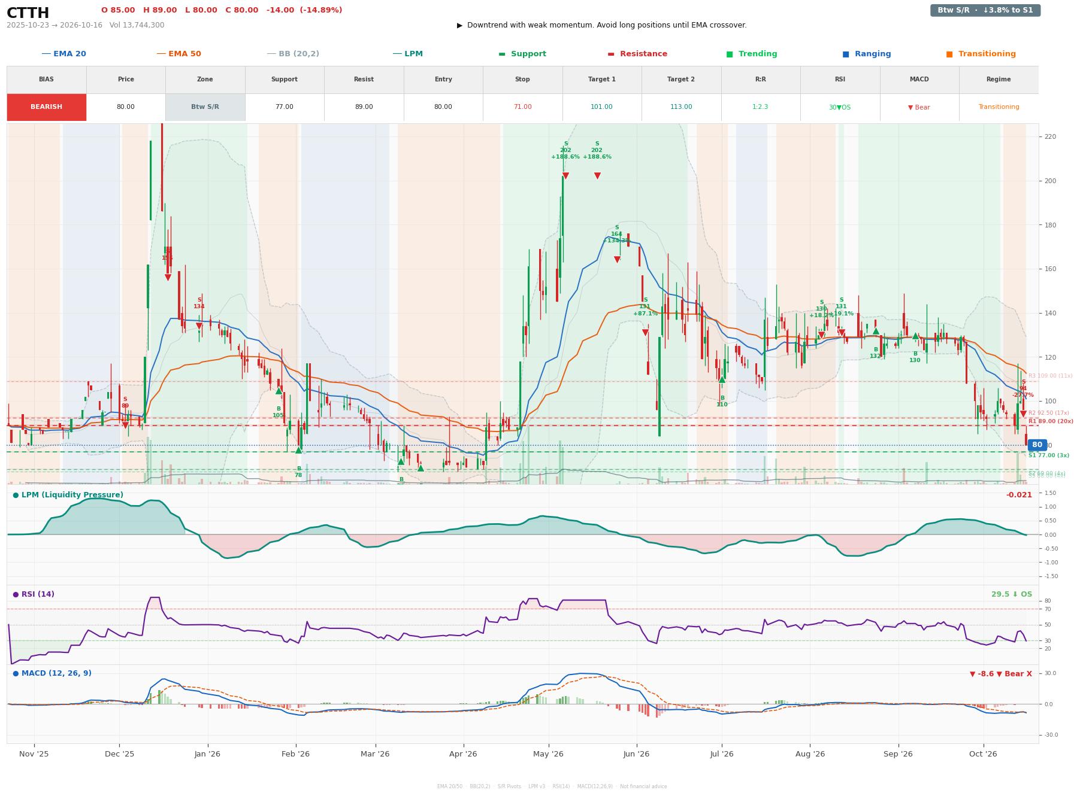This screenshot has width=1080, height=796.
Task: Click the red sell arrow under S 134
Action: click(x=199, y=326)
